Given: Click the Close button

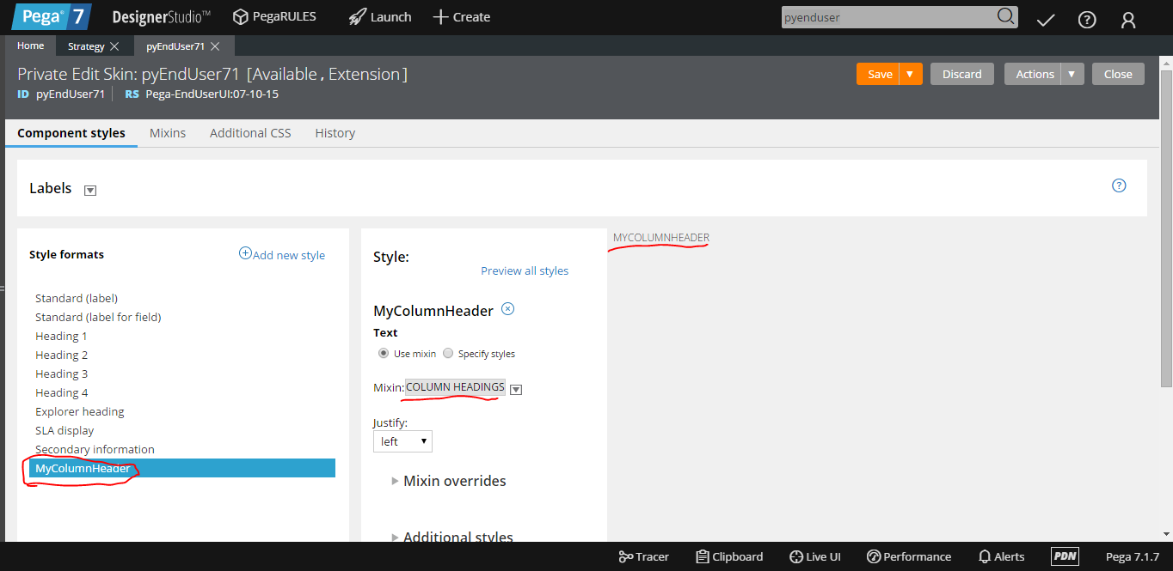Looking at the screenshot, I should click(1118, 74).
